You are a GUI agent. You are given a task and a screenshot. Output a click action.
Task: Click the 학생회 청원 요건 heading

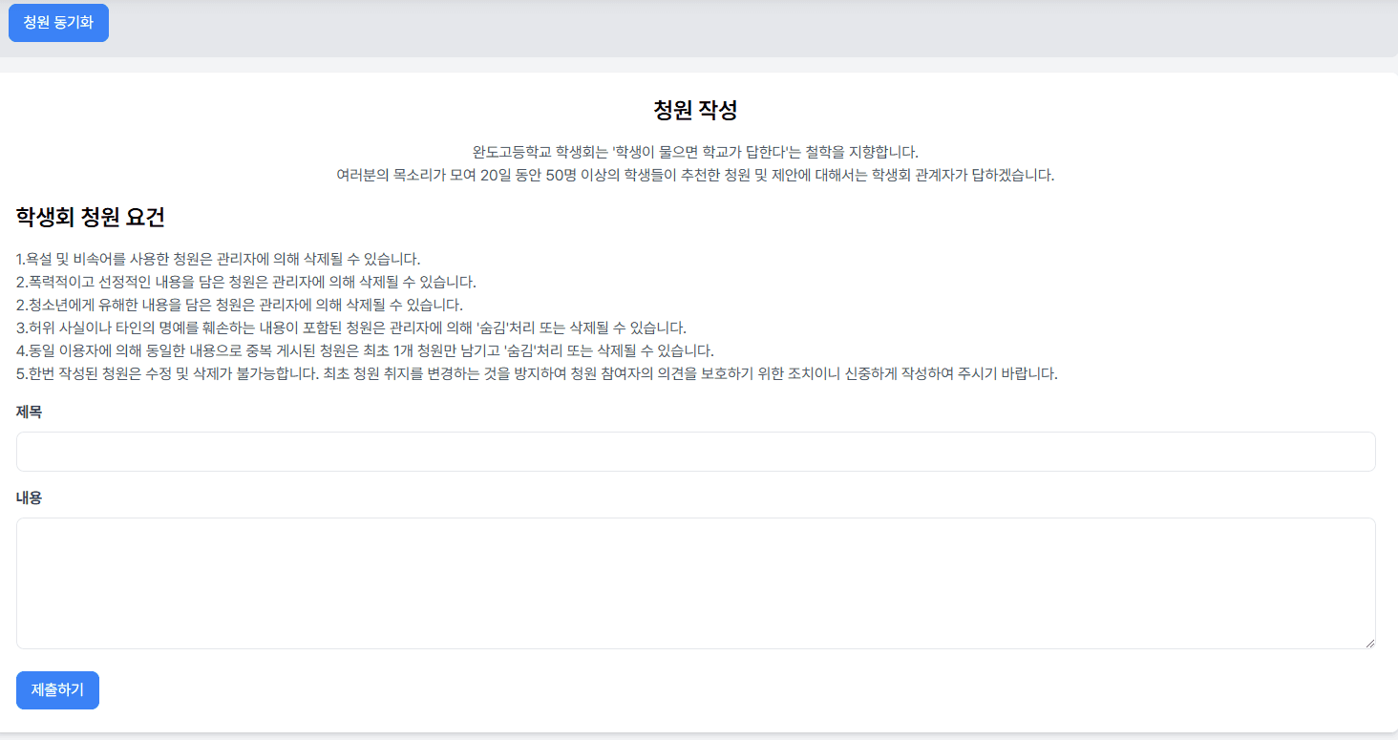pos(91,217)
